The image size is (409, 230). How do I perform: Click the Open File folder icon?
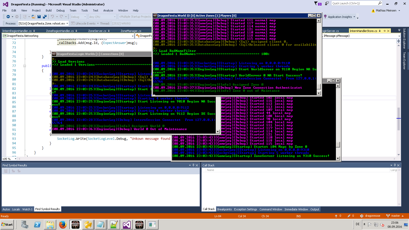pyautogui.click(x=33, y=17)
